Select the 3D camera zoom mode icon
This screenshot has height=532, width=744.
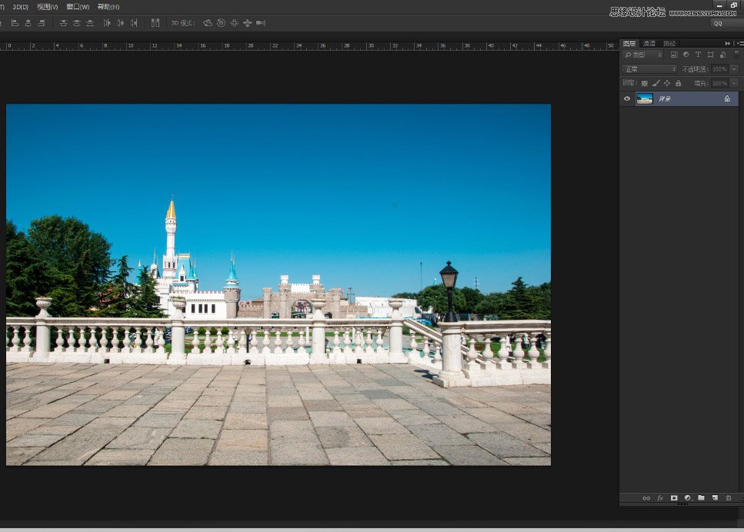tap(261, 23)
